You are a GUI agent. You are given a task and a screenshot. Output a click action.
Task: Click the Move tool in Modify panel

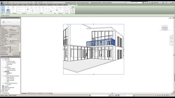point(33,11)
